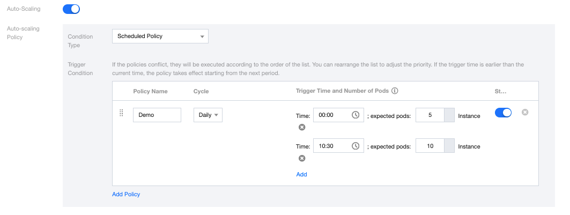570x215 pixels.
Task: Open clock picker for 10:30 time
Action: pos(355,146)
